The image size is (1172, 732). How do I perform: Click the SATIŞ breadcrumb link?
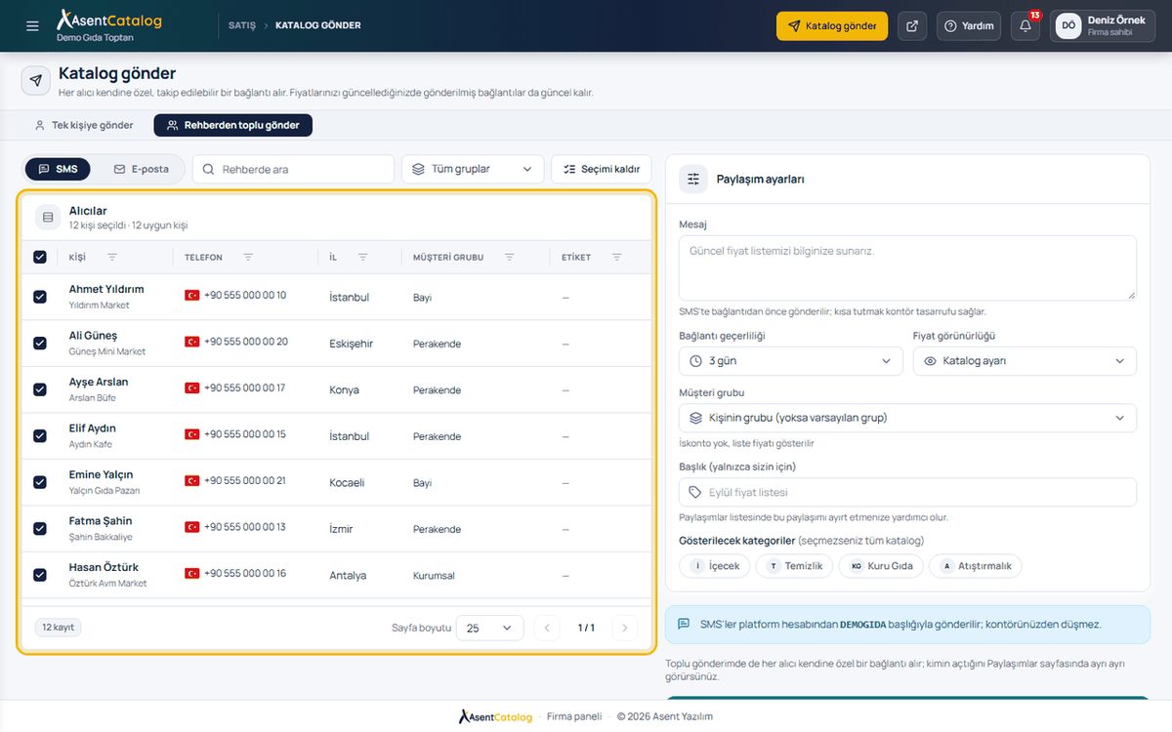(242, 25)
